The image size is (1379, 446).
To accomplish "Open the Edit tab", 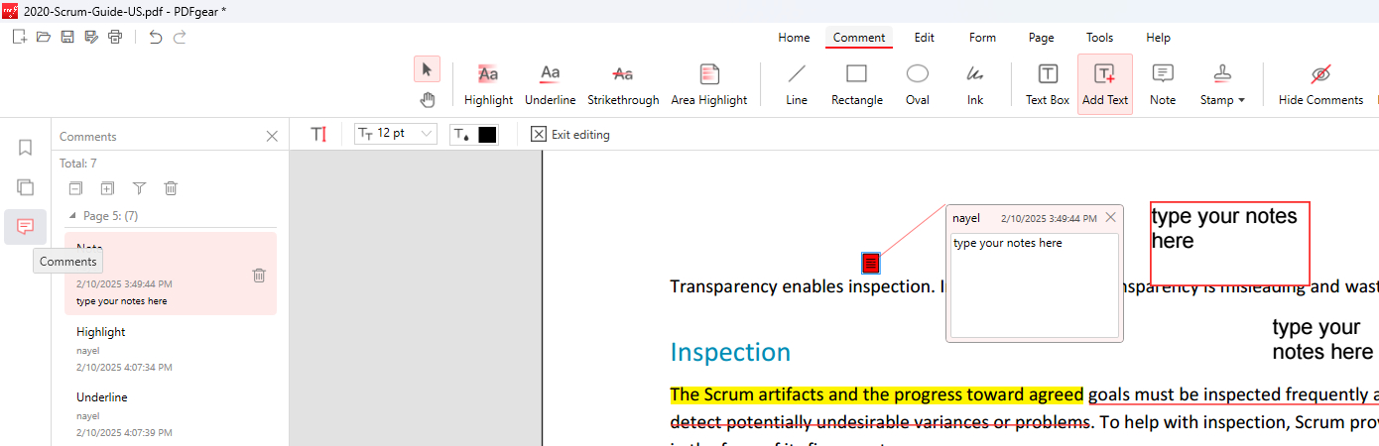I will point(925,38).
